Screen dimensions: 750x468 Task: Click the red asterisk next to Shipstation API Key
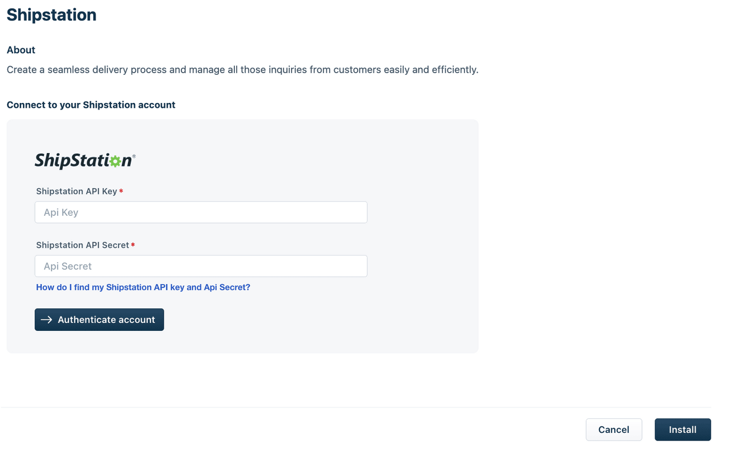121,191
